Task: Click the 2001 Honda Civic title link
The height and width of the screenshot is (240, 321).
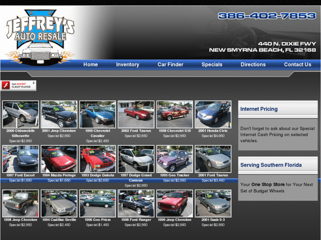Action: tap(213, 131)
